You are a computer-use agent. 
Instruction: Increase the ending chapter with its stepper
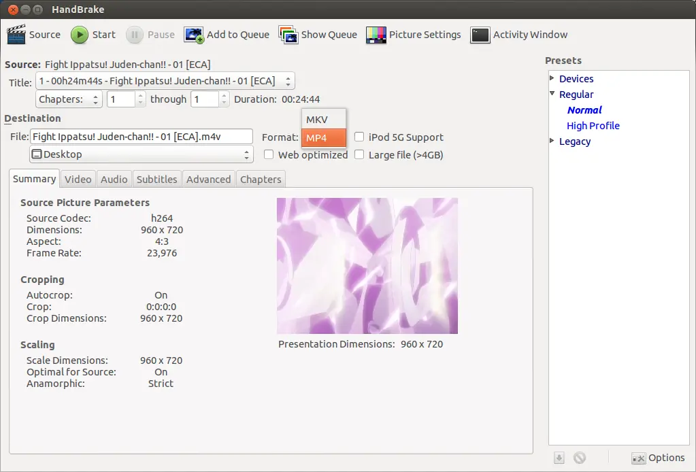(224, 96)
